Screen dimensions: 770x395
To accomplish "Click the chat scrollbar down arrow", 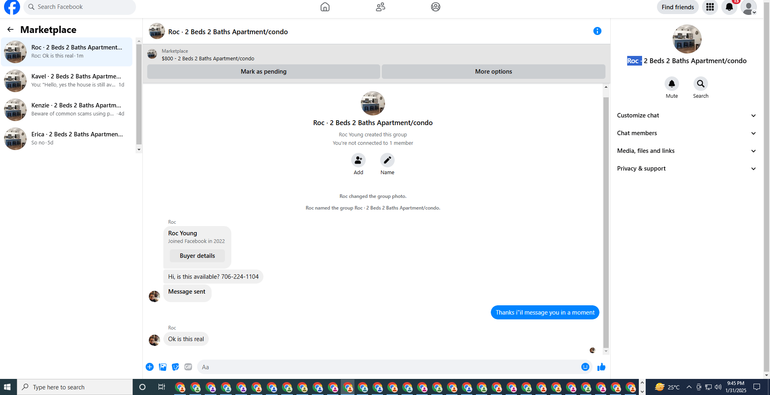I will tap(606, 352).
